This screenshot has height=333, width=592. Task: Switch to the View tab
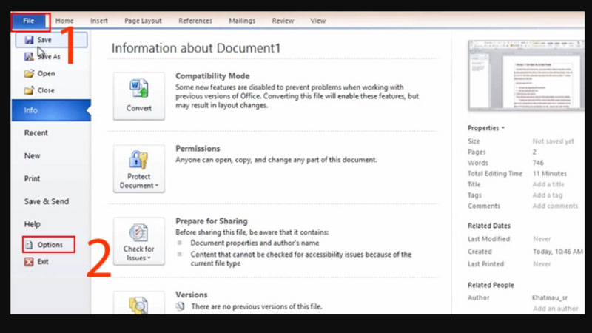318,21
